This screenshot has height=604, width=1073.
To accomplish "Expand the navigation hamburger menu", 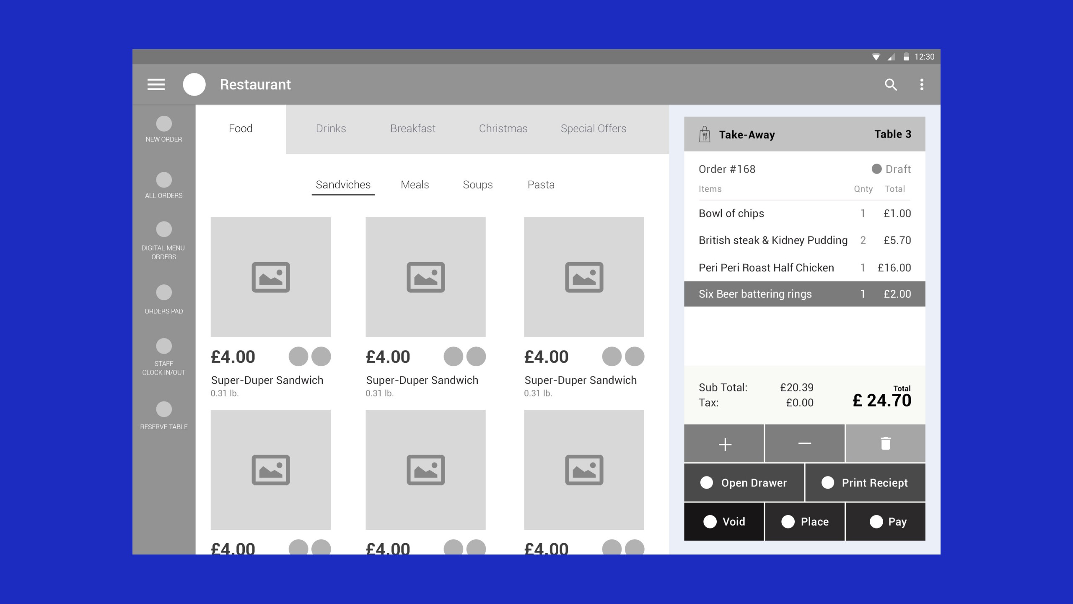I will [x=156, y=84].
